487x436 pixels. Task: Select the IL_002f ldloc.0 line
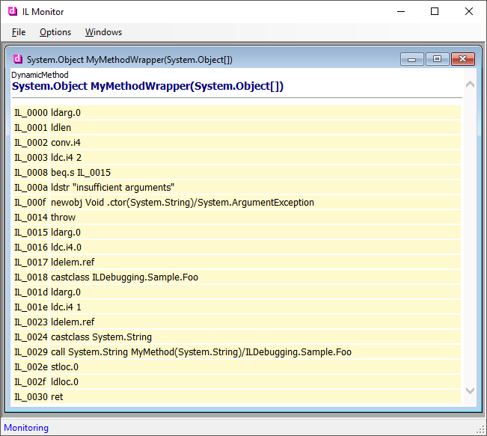237,381
